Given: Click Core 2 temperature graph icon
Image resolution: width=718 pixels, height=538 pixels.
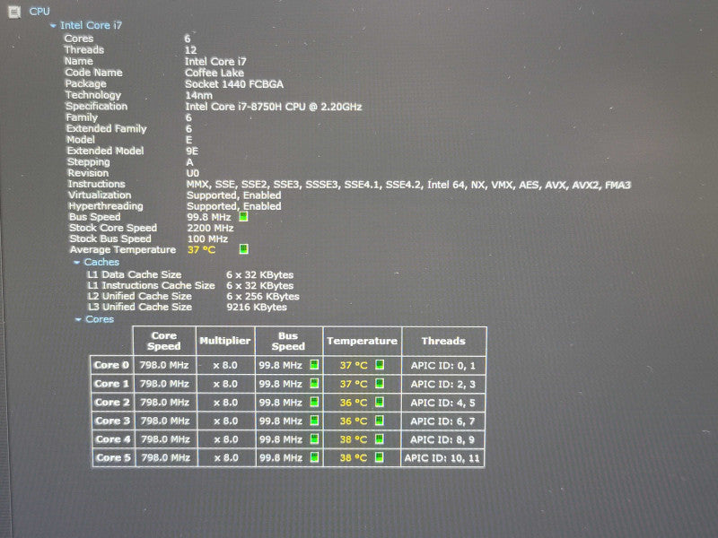Looking at the screenshot, I should [380, 402].
